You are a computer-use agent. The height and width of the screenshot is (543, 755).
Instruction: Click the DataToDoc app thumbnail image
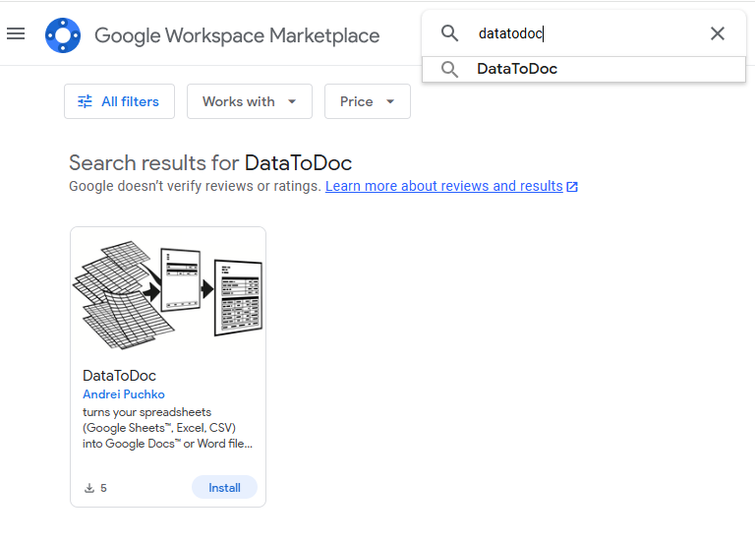pyautogui.click(x=168, y=294)
